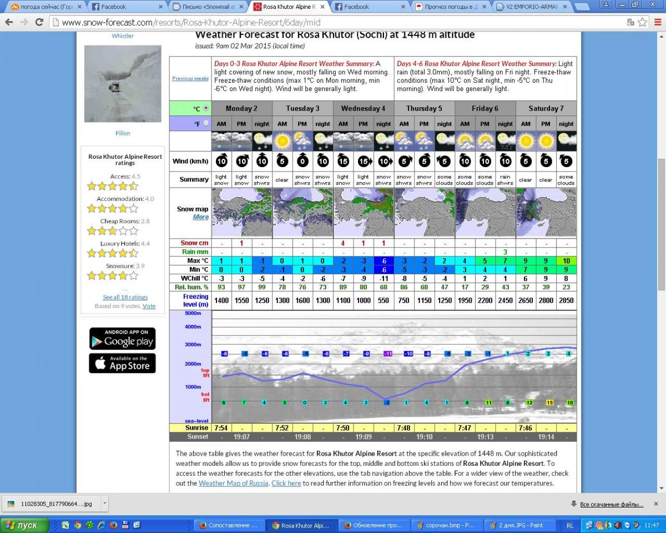The image size is (666, 533).
Task: Go back using the browser back arrow
Action: [9, 22]
